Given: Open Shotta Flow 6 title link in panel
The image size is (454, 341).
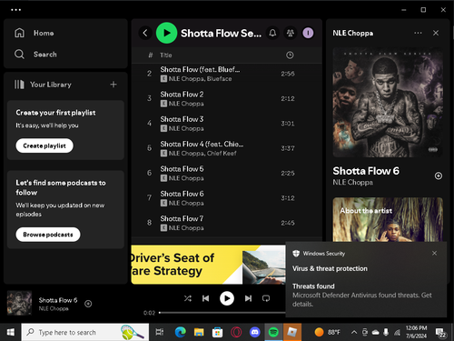Looking at the screenshot, I should click(366, 171).
